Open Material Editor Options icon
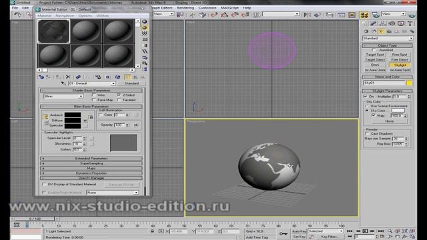427x240 pixels. [145, 57]
